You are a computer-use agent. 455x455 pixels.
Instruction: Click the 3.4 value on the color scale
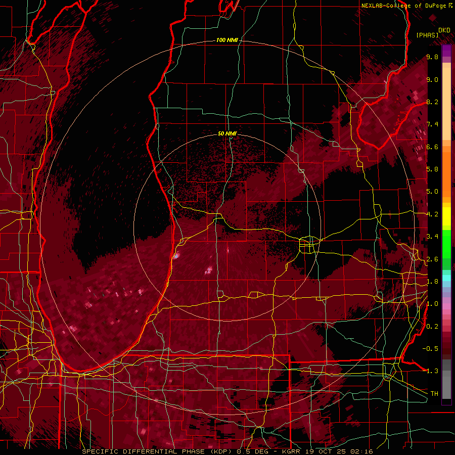[x=432, y=237]
